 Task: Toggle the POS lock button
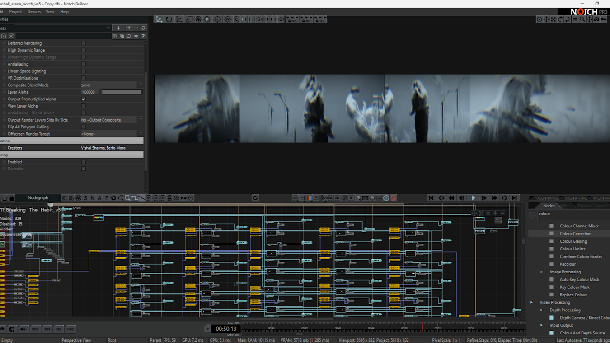(294, 19)
